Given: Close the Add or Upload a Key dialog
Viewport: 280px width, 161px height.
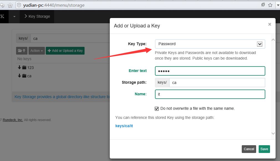Looking at the screenshot, I should tap(269, 24).
